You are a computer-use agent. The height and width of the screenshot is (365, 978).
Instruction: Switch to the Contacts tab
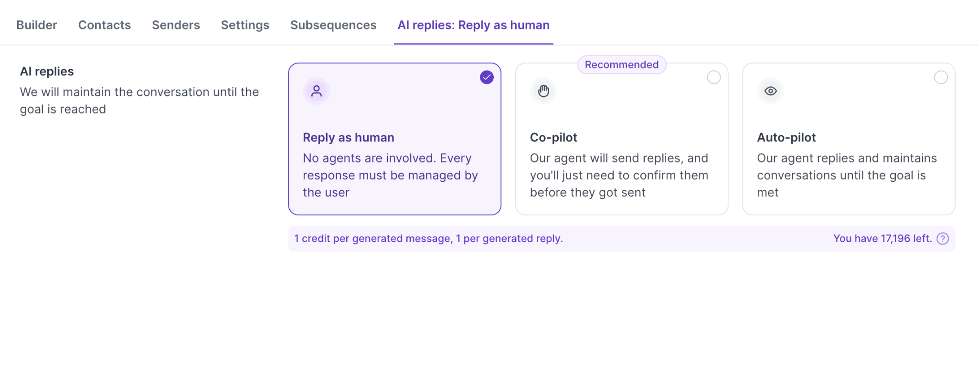pyautogui.click(x=105, y=25)
